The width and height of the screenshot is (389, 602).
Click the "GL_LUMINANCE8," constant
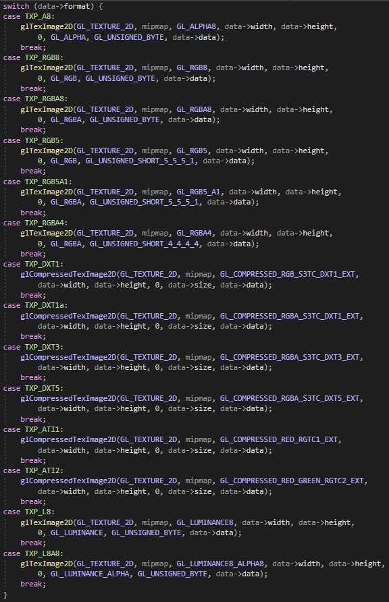[207, 522]
